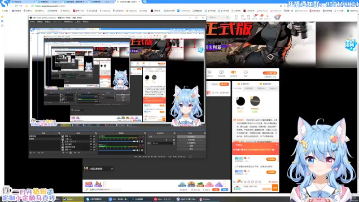Lock the text (GDI+) source
Image resolution: width=359 pixels, height=202 pixels.
coord(94,141)
